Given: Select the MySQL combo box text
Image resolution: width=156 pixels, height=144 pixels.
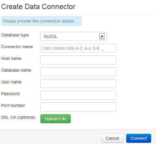Looking at the screenshot, I should click(51, 36).
